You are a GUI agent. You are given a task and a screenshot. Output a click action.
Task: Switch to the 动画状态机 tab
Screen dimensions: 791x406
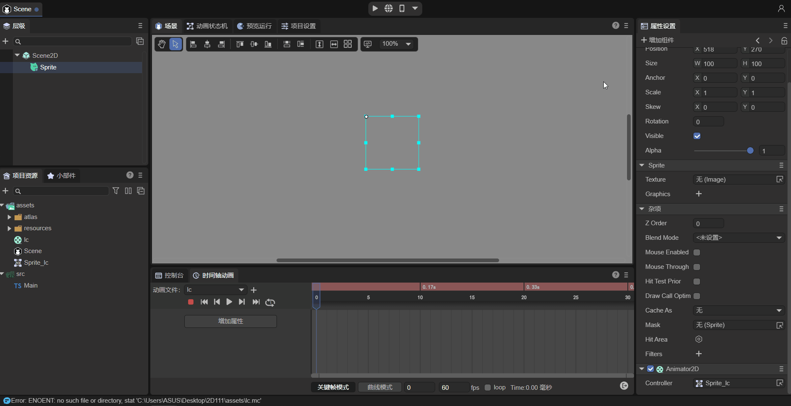(207, 26)
